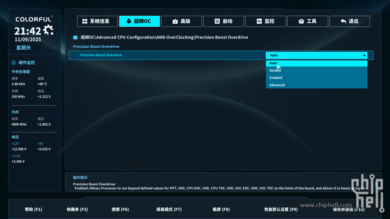390x219 pixels.
Task: Click the overclocking rocket icon
Action: 129,21
